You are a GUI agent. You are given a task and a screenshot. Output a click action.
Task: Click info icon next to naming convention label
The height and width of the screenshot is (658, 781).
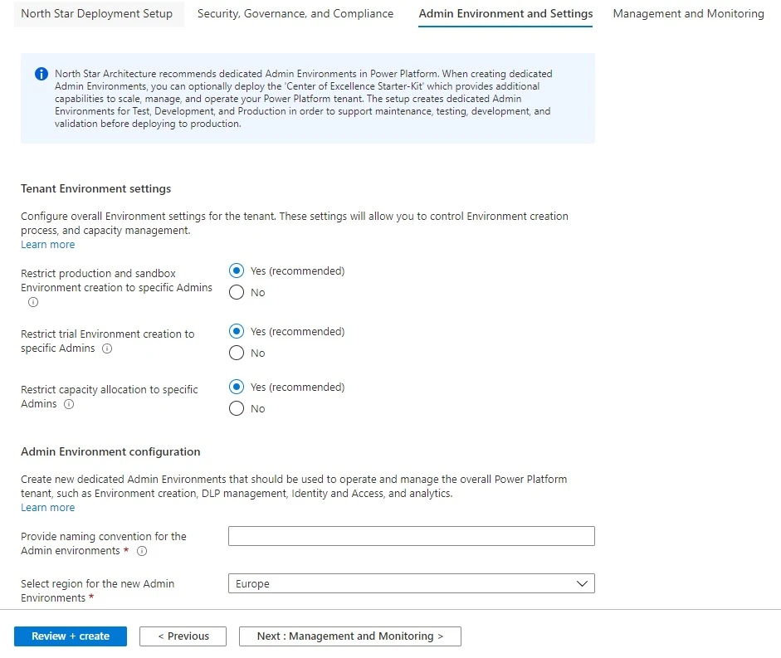(142, 551)
